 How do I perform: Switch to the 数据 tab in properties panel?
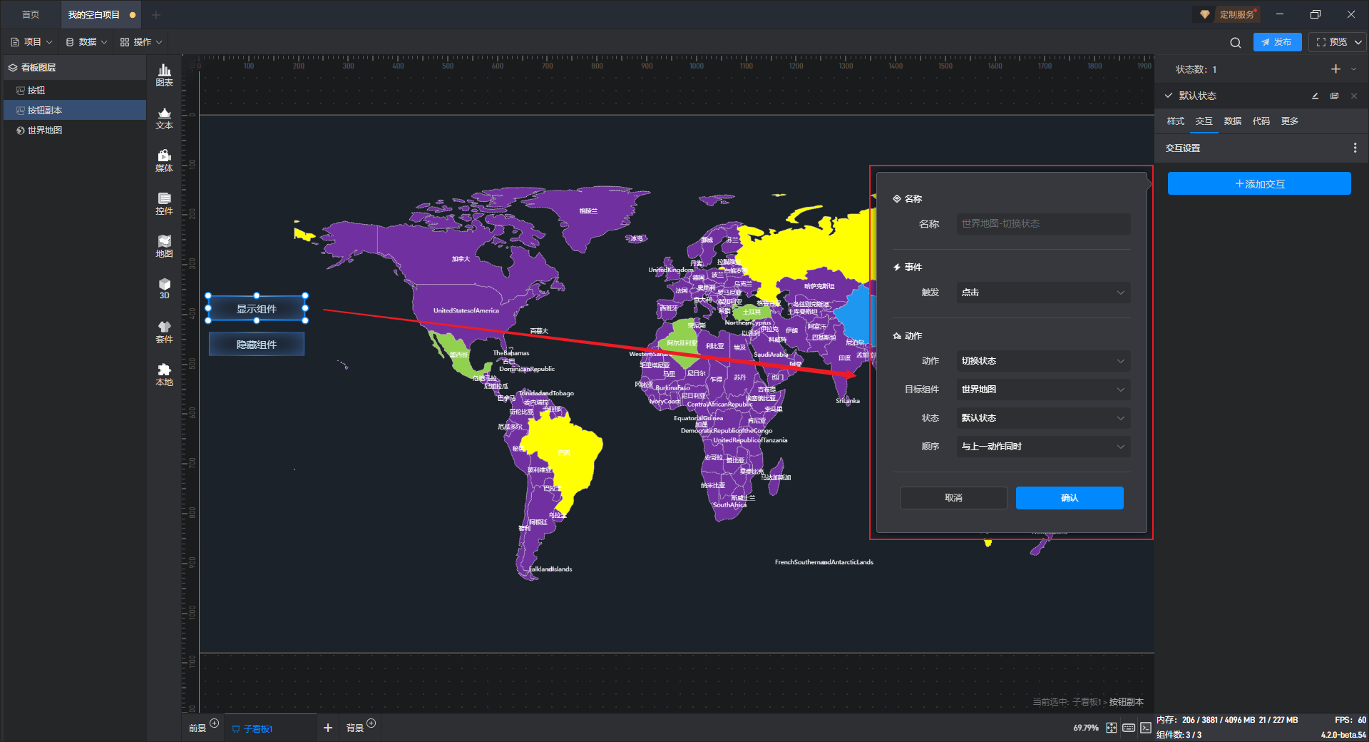pos(1232,121)
